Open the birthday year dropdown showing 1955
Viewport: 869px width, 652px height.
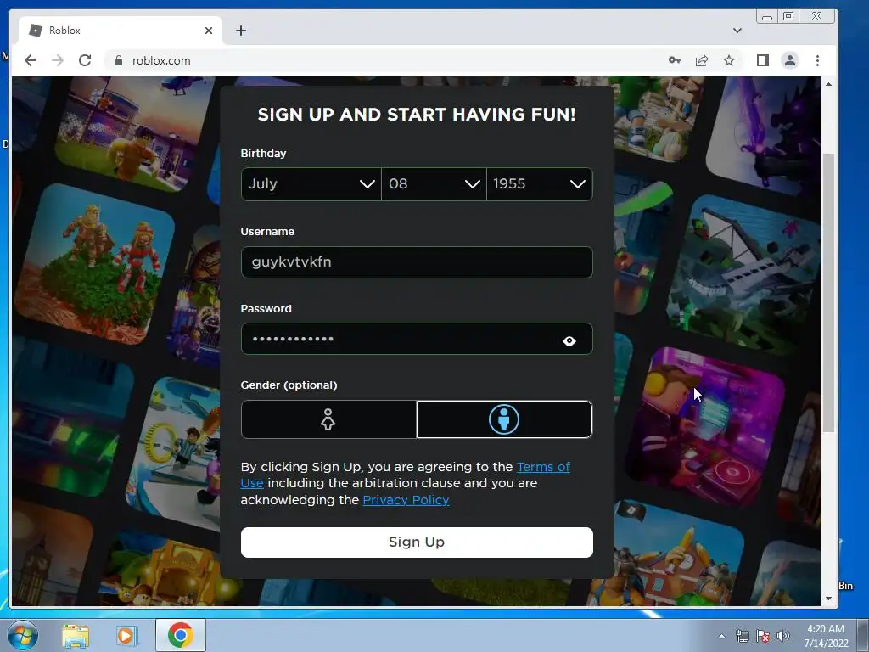pos(539,184)
